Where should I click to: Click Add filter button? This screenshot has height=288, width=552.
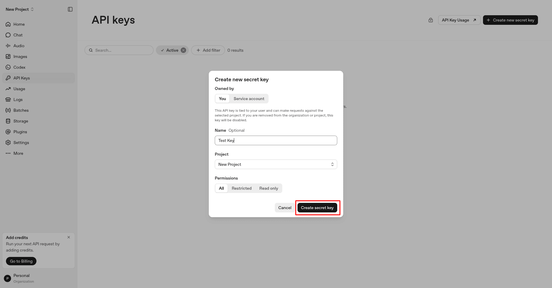(x=208, y=50)
